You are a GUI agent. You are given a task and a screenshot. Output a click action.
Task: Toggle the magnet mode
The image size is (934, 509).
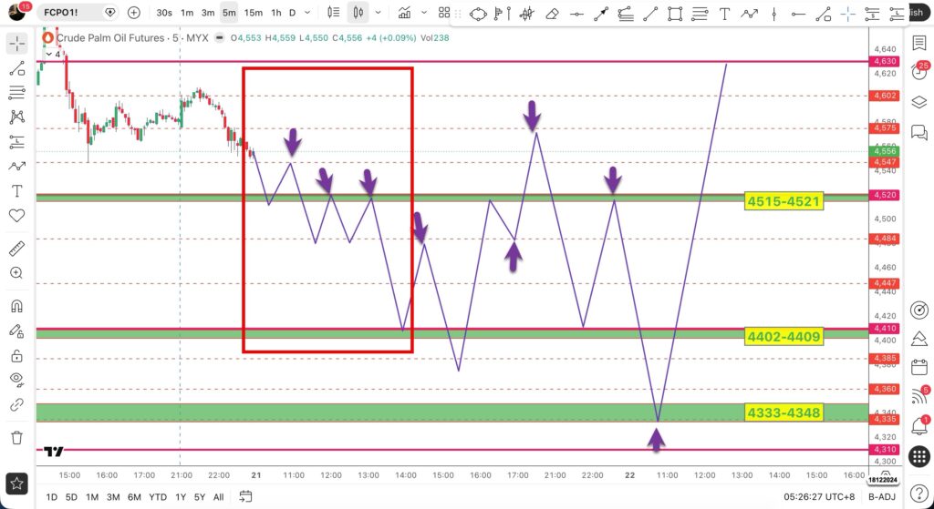[x=17, y=306]
